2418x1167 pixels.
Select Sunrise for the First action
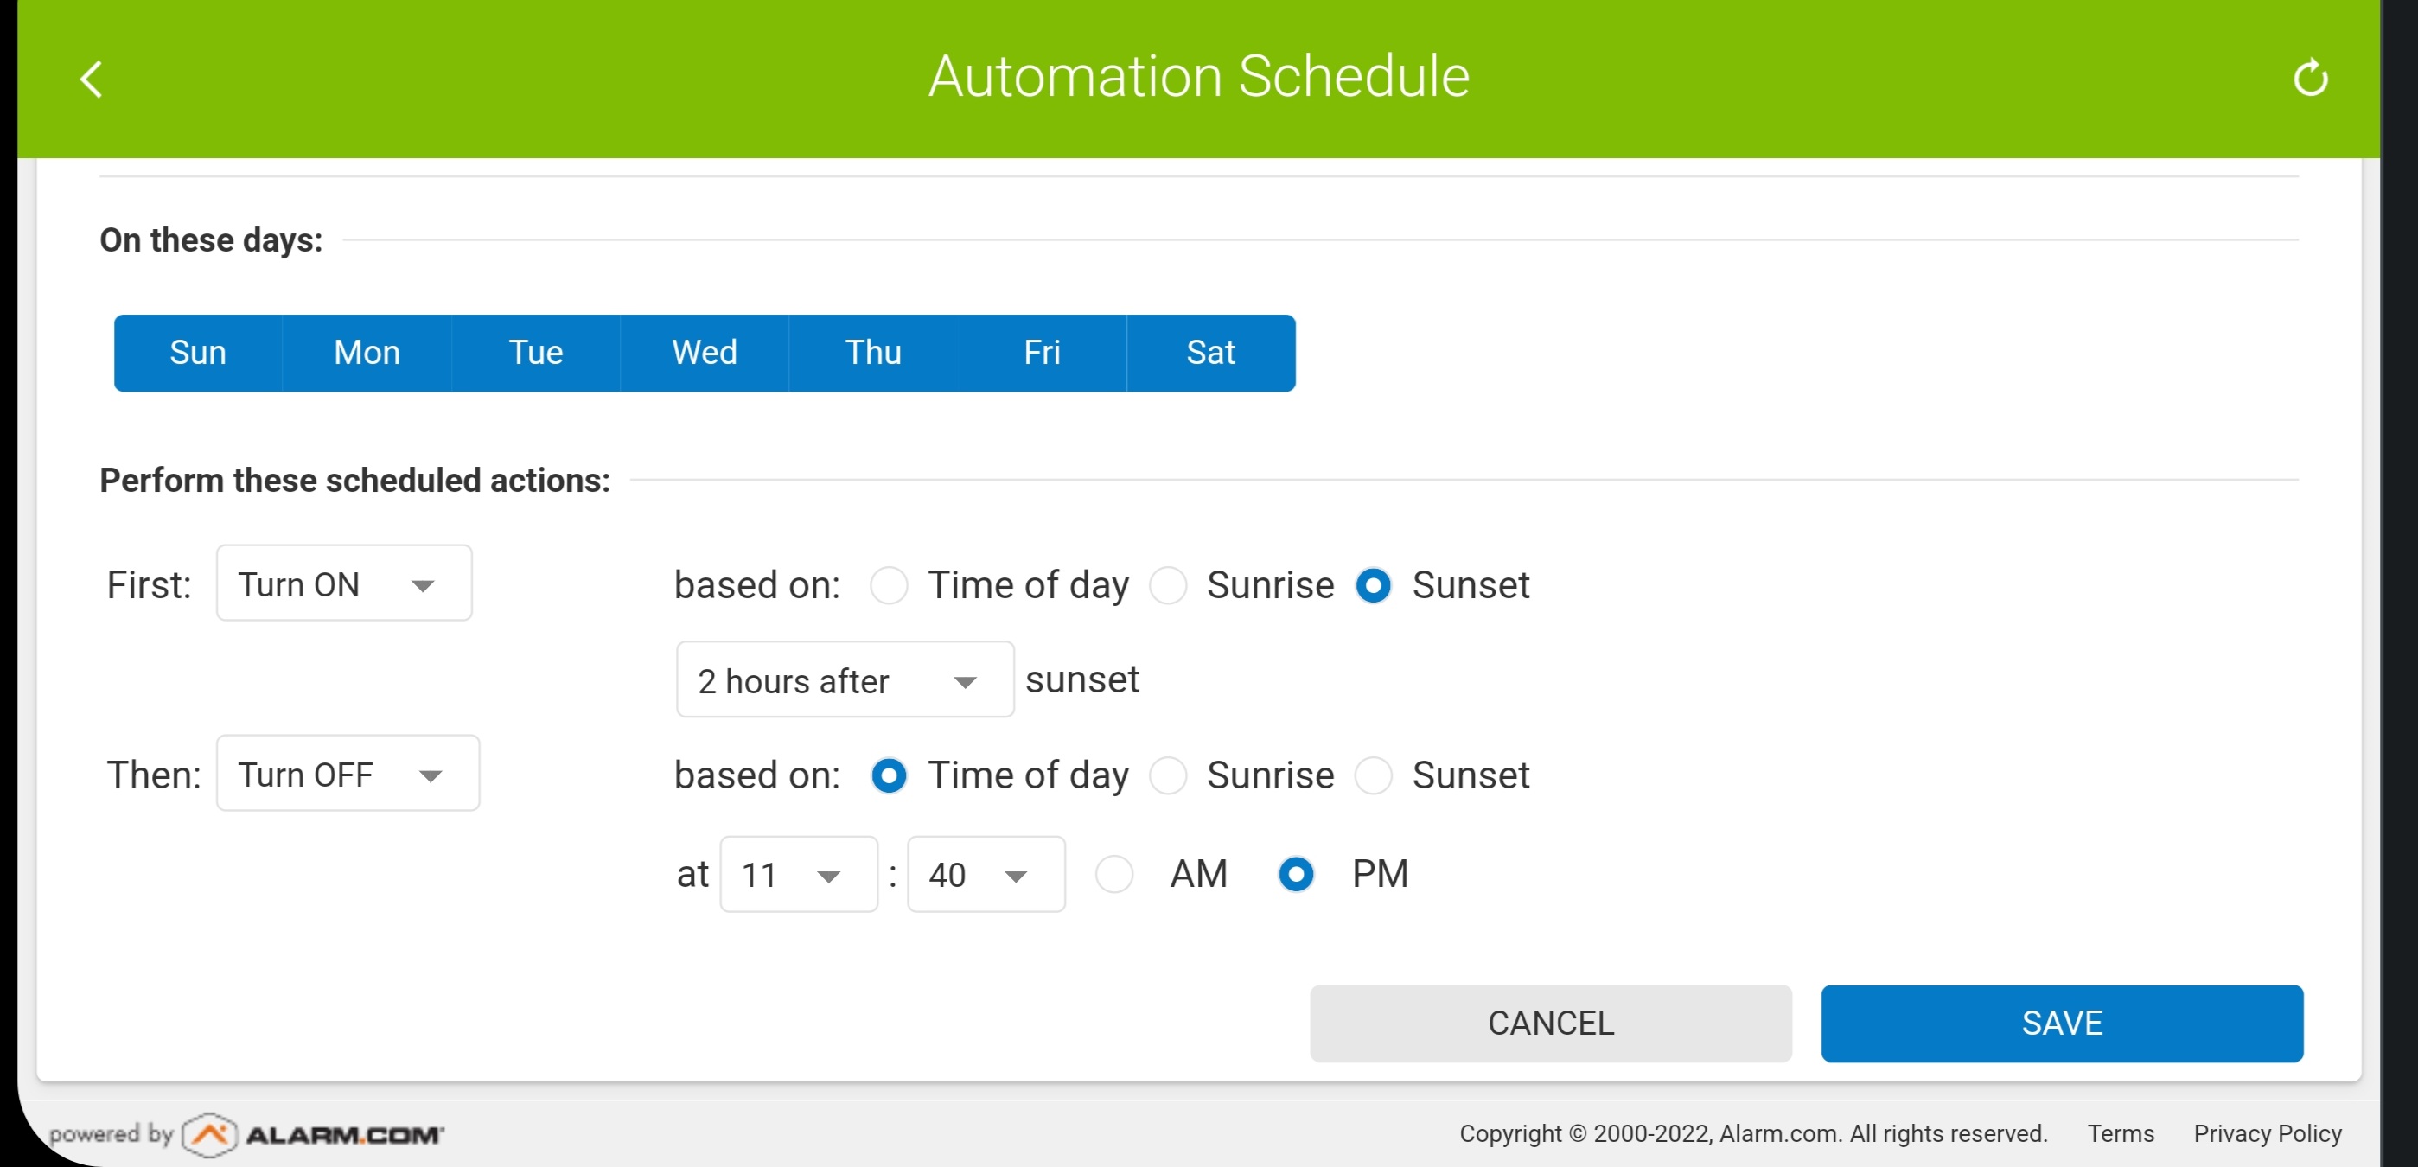(x=1169, y=586)
